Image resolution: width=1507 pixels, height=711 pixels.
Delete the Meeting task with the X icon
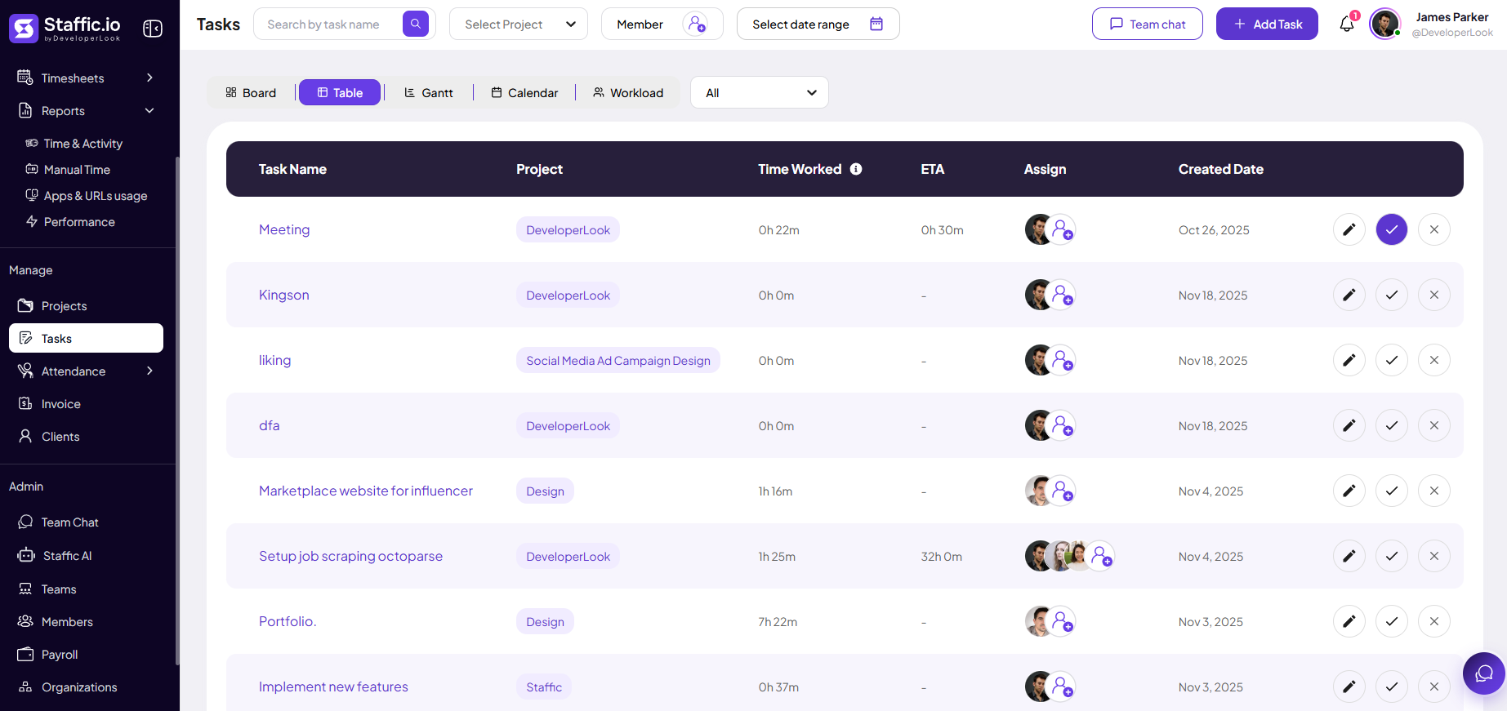click(x=1434, y=229)
